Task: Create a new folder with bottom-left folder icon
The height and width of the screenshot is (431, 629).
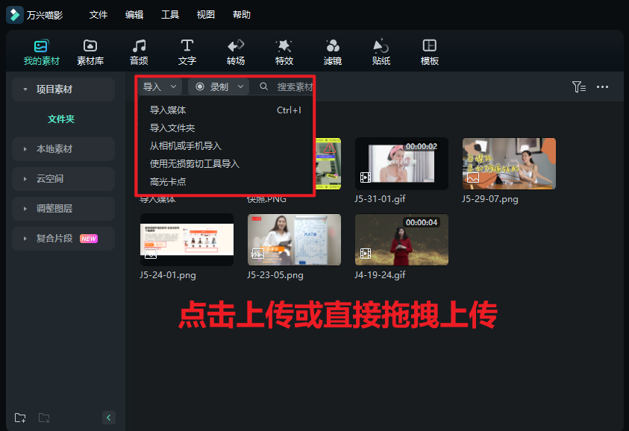Action: click(x=19, y=418)
